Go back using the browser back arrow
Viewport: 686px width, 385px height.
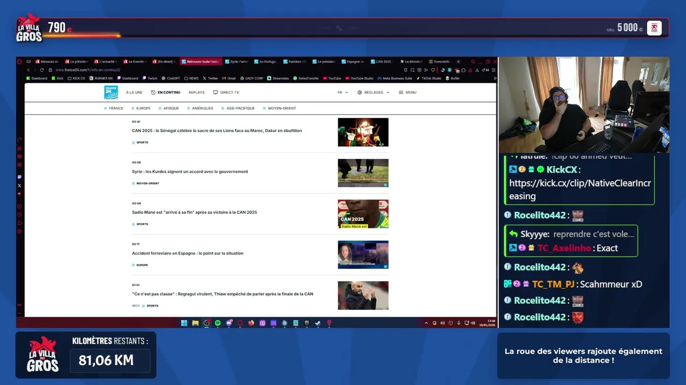pos(28,70)
